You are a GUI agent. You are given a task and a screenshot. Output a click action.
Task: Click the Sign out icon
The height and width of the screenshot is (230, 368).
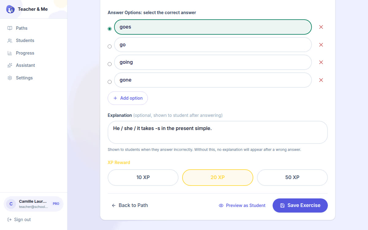10,220
